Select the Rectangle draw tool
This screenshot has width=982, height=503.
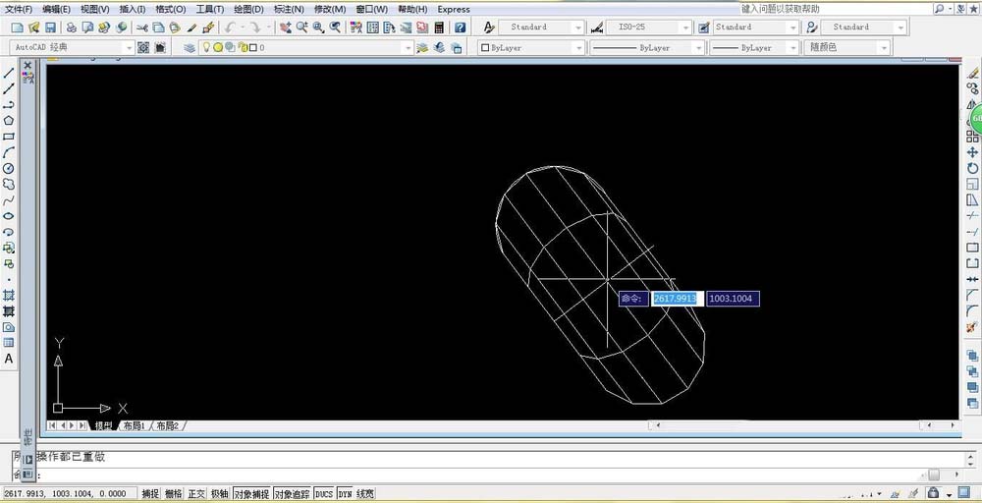[9, 137]
